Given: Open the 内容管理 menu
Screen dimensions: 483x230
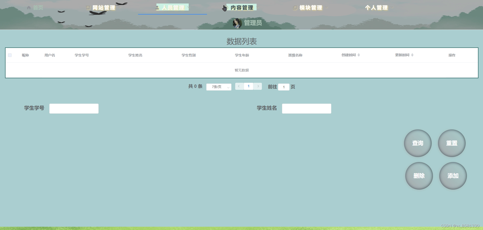Looking at the screenshot, I should tap(242, 8).
